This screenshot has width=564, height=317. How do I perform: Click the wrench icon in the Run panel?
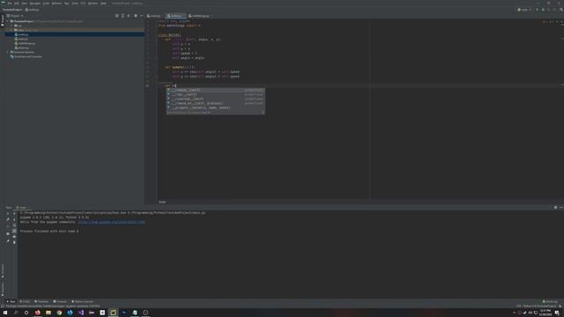pos(8,219)
